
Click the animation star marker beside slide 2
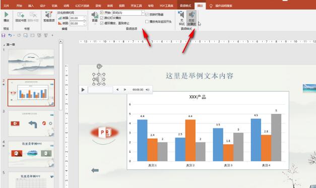point(4,85)
